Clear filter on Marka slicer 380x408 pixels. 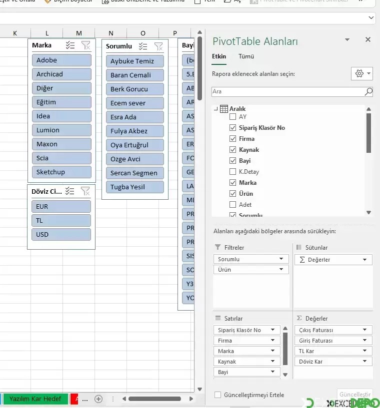[85, 45]
